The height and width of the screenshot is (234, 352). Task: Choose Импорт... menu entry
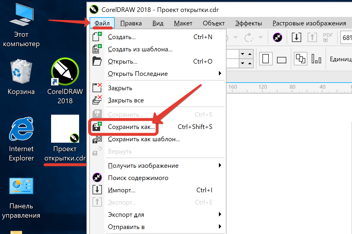[157, 190]
